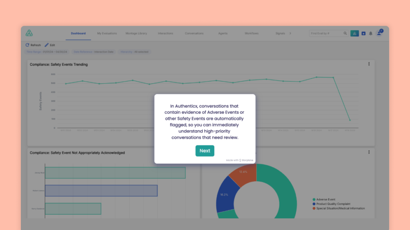The width and height of the screenshot is (410, 230).
Task: Click the last low data point on the trend line
Action: pyautogui.click(x=350, y=120)
